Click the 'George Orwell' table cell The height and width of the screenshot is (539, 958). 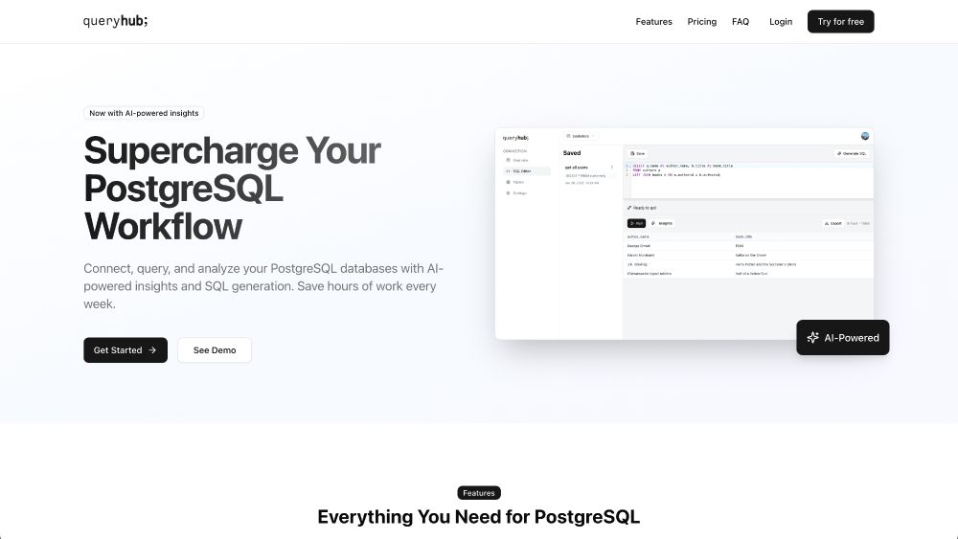[638, 246]
